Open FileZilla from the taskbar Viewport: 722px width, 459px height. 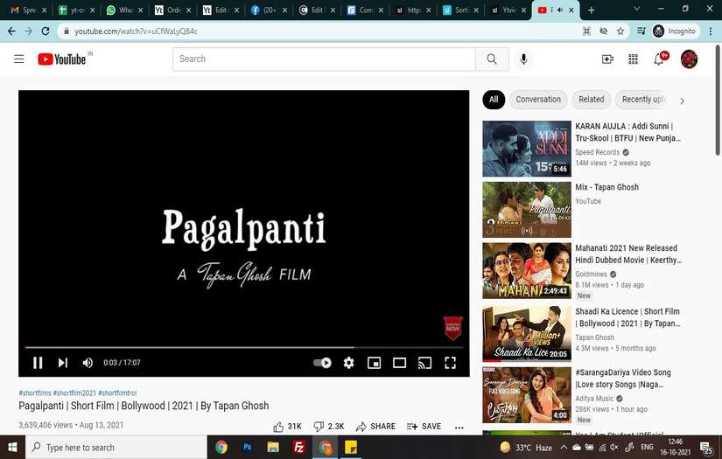click(298, 448)
